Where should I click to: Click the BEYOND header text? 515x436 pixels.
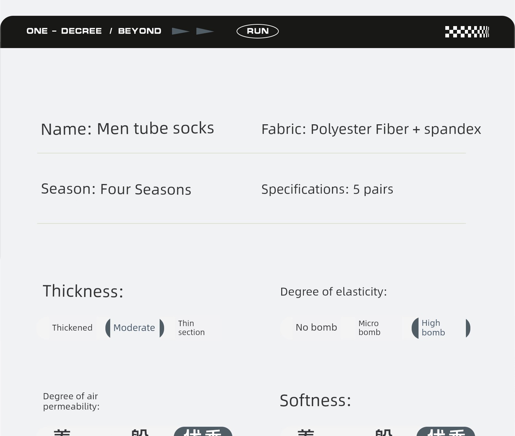pyautogui.click(x=140, y=31)
